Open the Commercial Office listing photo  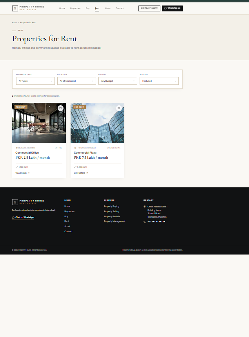[39, 123]
